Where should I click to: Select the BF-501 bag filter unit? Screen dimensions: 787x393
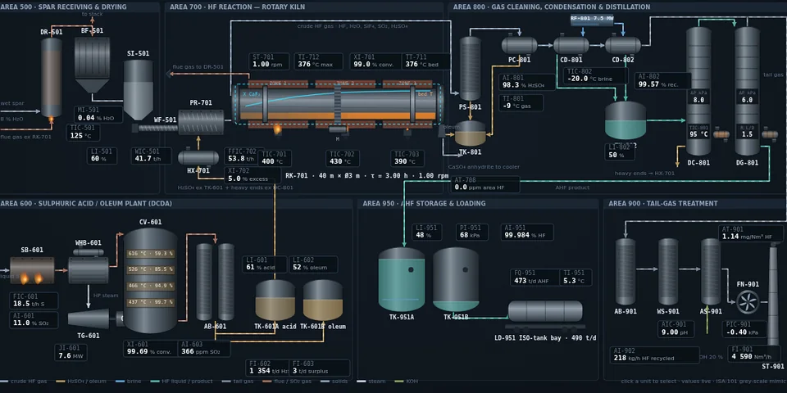point(92,65)
